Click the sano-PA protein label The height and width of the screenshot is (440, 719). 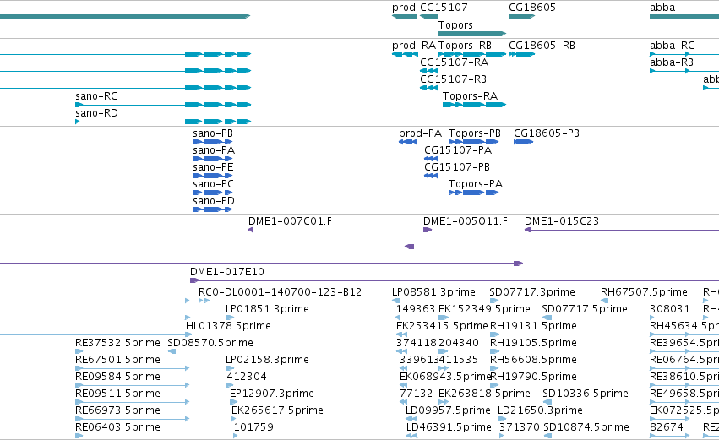(x=214, y=151)
